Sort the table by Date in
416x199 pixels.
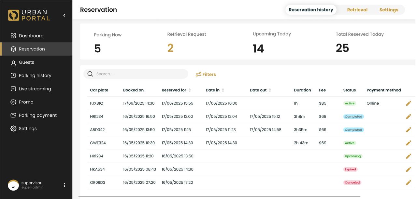tap(223, 90)
